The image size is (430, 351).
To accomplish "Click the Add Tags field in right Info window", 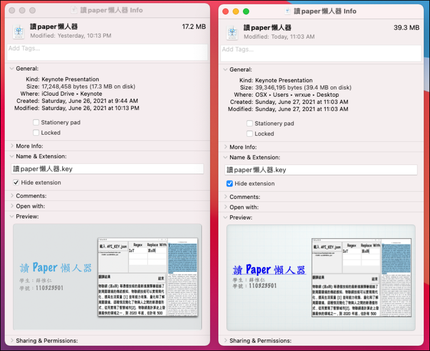I will point(321,53).
